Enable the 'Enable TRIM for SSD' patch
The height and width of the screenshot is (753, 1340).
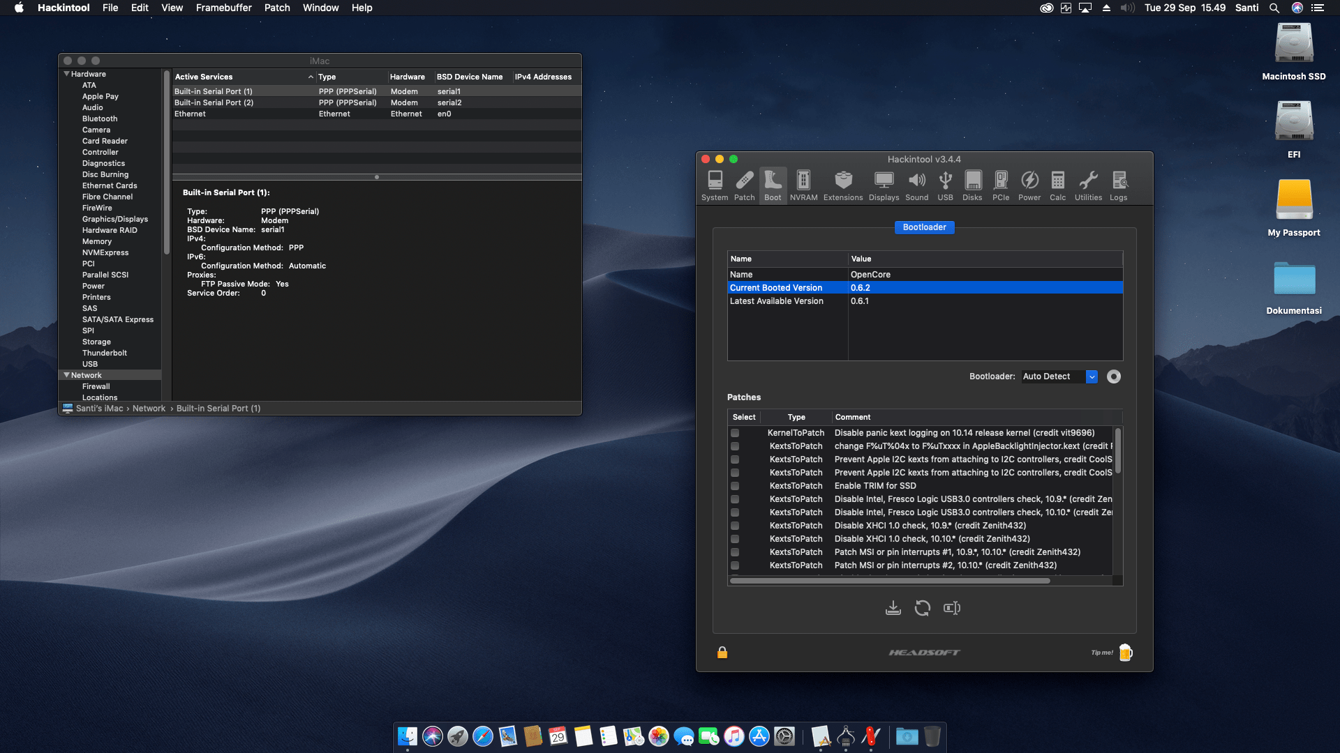tap(735, 486)
